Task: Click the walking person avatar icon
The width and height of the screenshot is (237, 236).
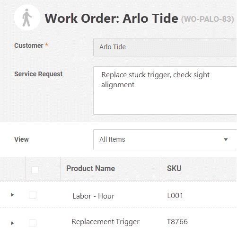Action: click(x=27, y=18)
